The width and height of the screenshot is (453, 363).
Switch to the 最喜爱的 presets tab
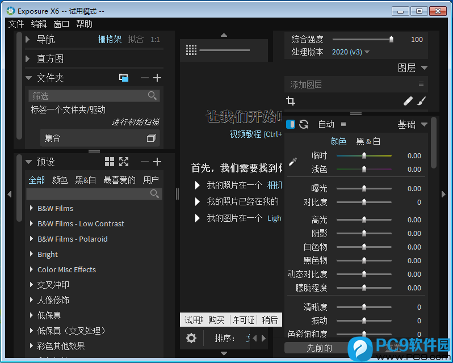click(119, 180)
